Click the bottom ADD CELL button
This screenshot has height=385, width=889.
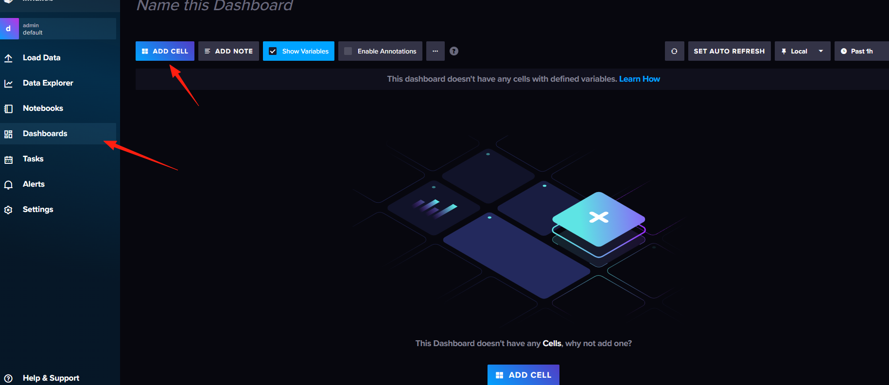[523, 375]
